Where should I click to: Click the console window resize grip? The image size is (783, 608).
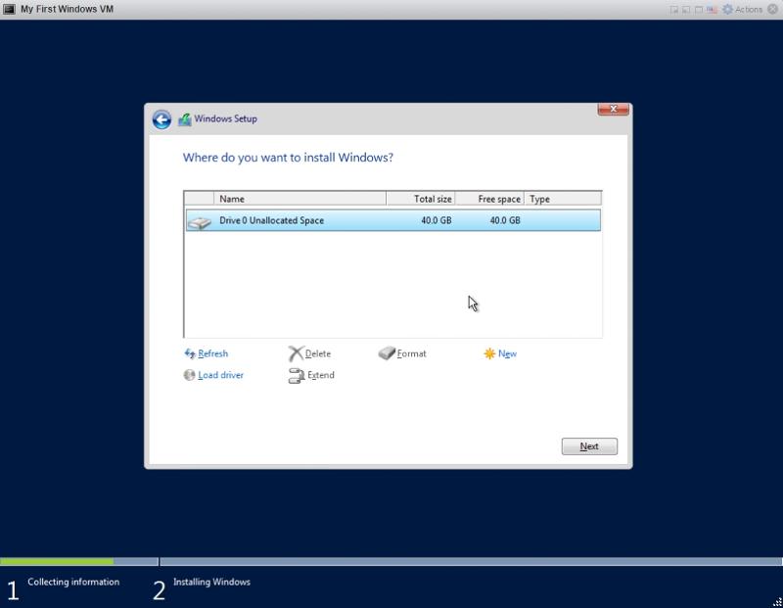coord(777,602)
